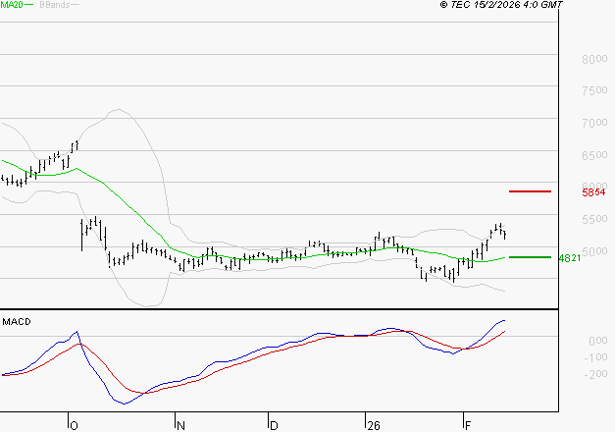
Task: Click the 7000 price axis label
Action: pos(594,123)
